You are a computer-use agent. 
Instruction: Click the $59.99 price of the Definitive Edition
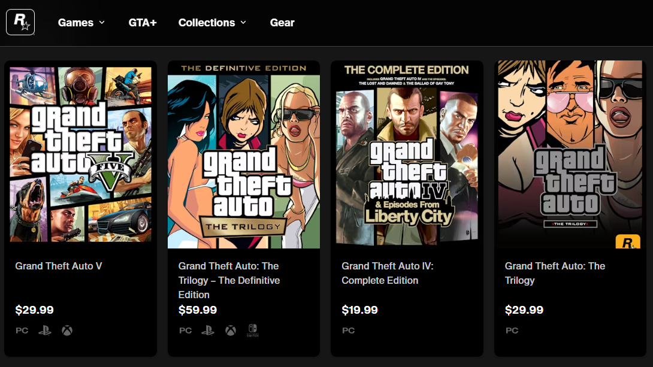click(x=198, y=310)
